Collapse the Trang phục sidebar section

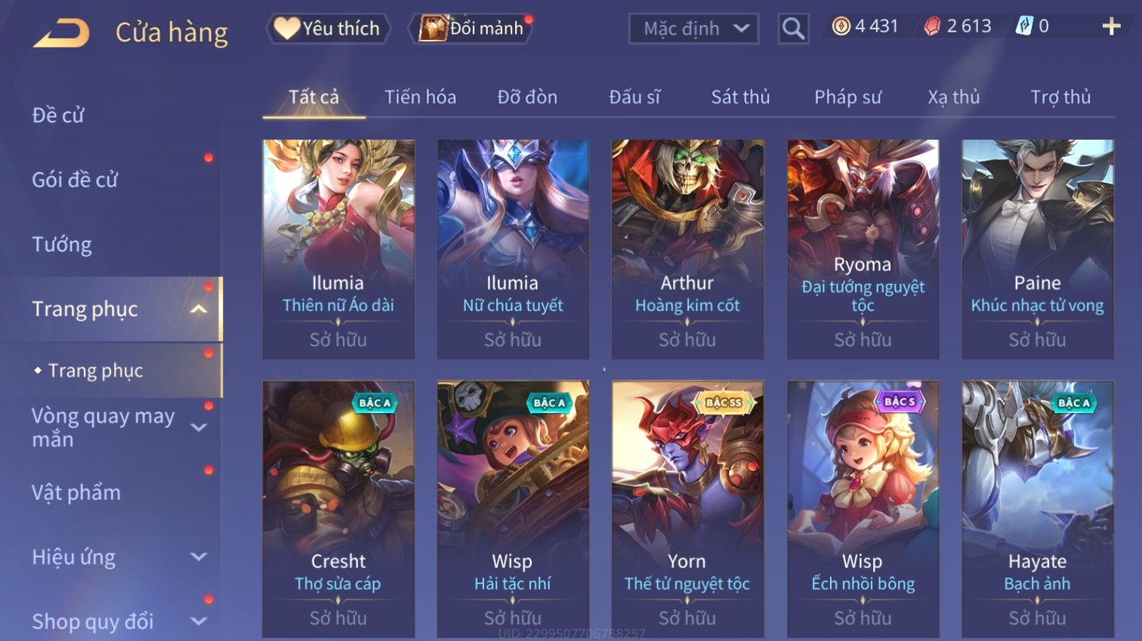pyautogui.click(x=199, y=309)
